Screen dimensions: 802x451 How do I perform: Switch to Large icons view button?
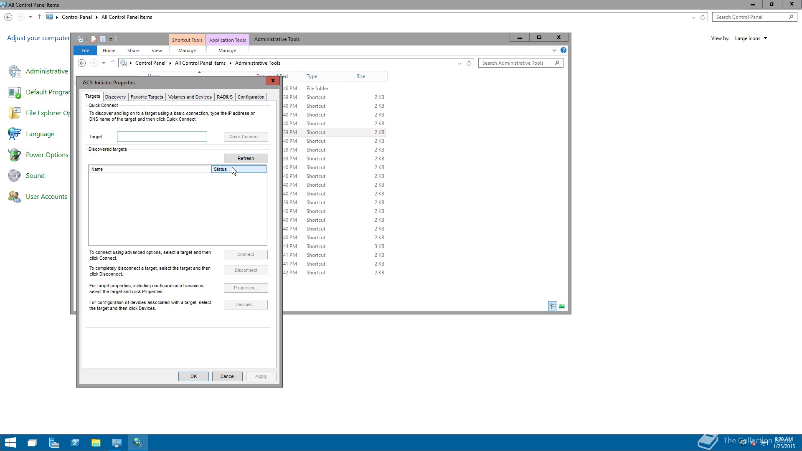(x=562, y=307)
